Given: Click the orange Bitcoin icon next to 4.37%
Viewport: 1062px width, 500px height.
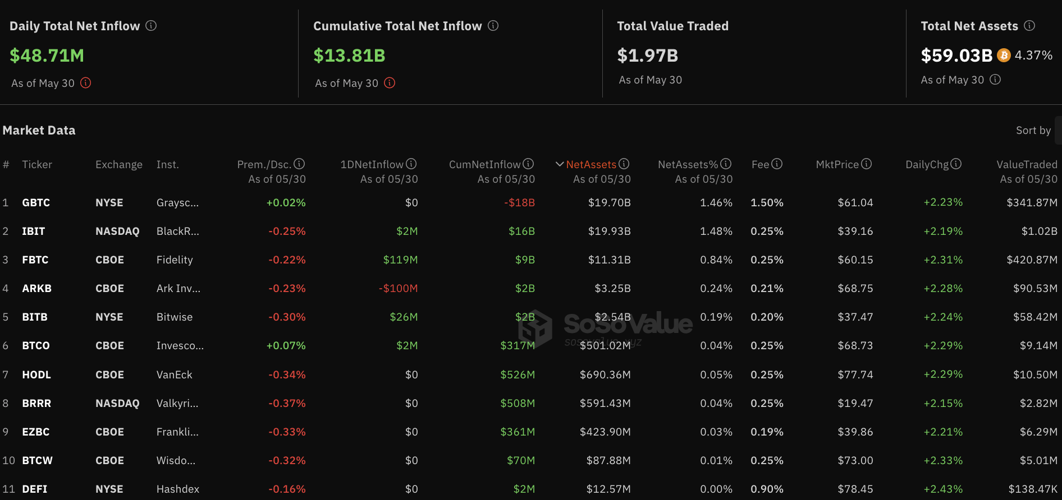Looking at the screenshot, I should point(1004,55).
